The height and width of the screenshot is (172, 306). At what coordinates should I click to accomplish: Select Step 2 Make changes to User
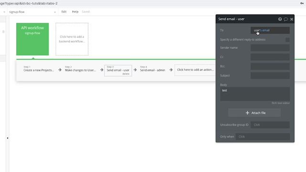(x=80, y=69)
